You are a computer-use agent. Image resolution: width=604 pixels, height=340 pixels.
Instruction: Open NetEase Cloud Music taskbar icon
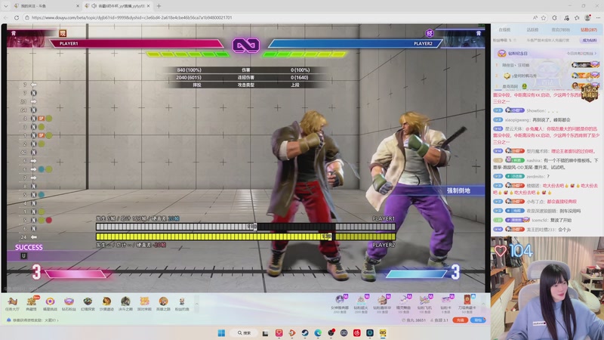pos(356,332)
